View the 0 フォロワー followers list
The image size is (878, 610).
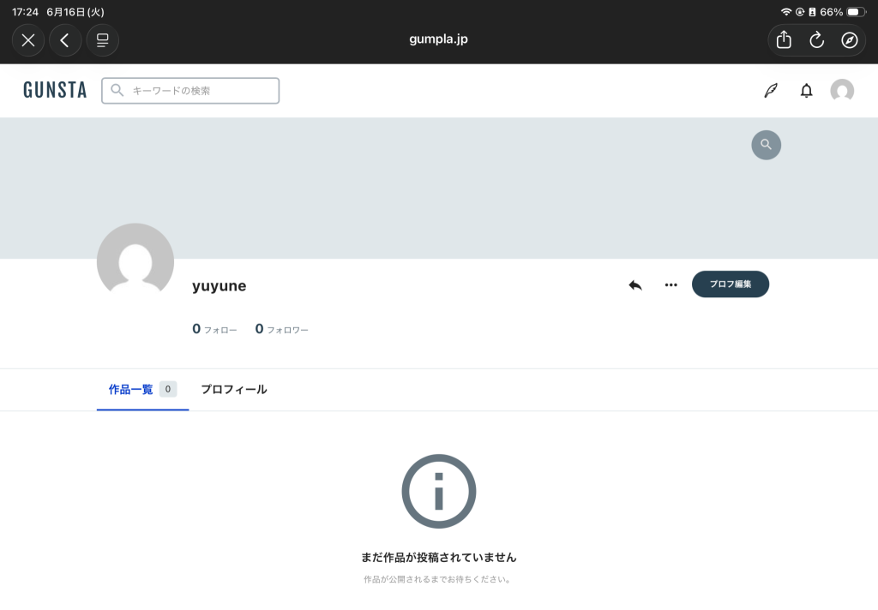[281, 329]
